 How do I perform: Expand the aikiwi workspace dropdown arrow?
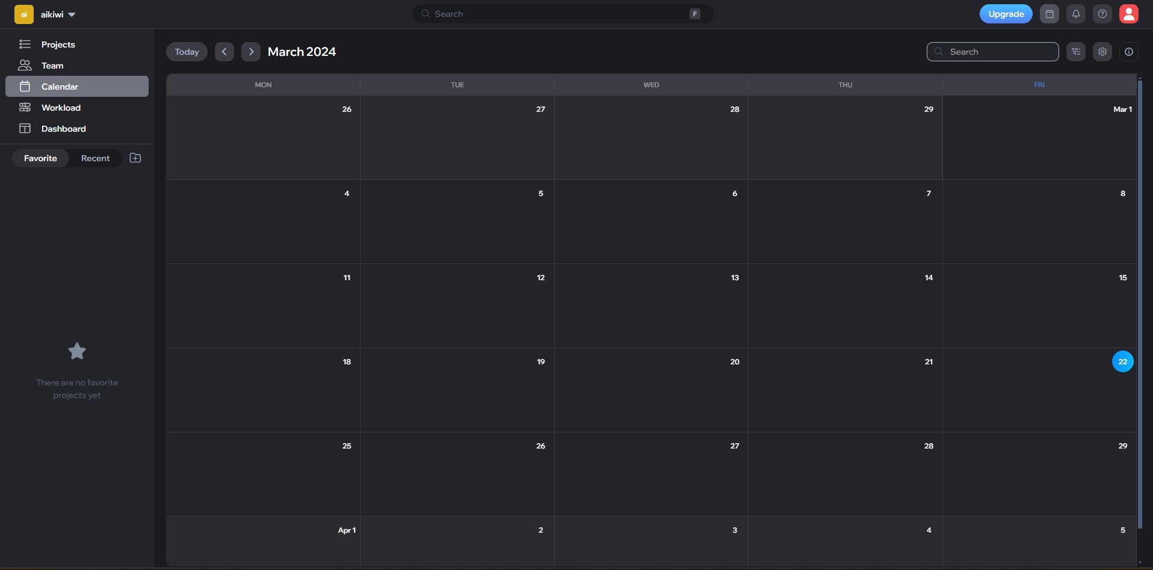72,14
